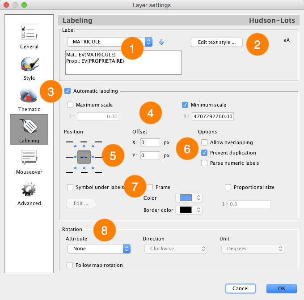This screenshot has height=300, width=304.
Task: Toggle Automatic labeling checkbox
Action: click(x=68, y=91)
